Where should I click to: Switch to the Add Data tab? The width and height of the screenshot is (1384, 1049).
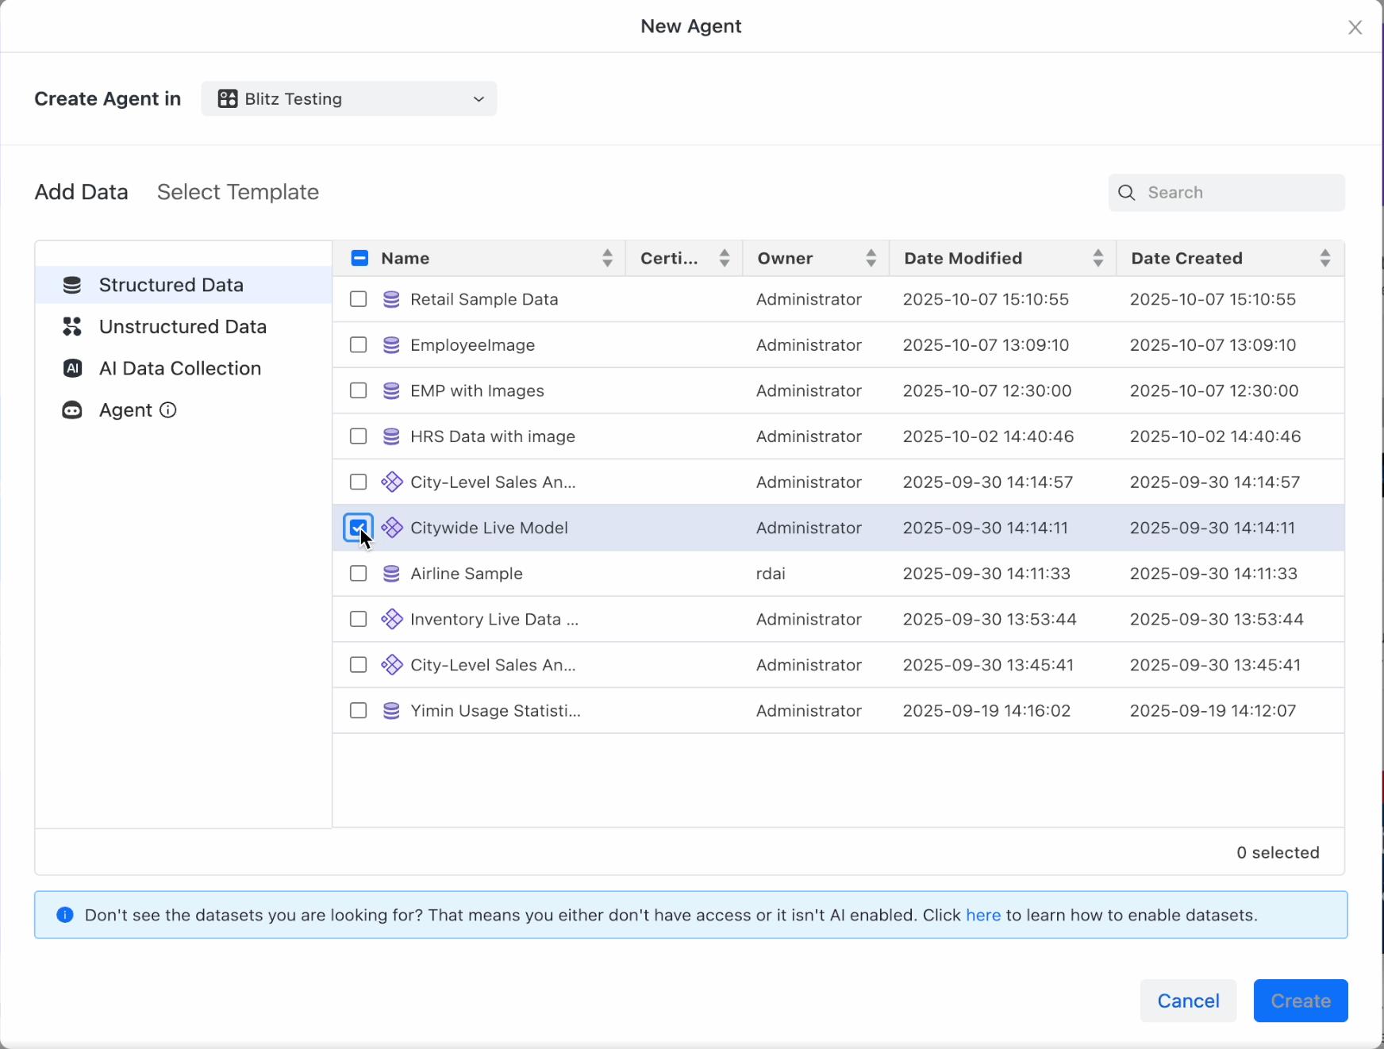(80, 191)
